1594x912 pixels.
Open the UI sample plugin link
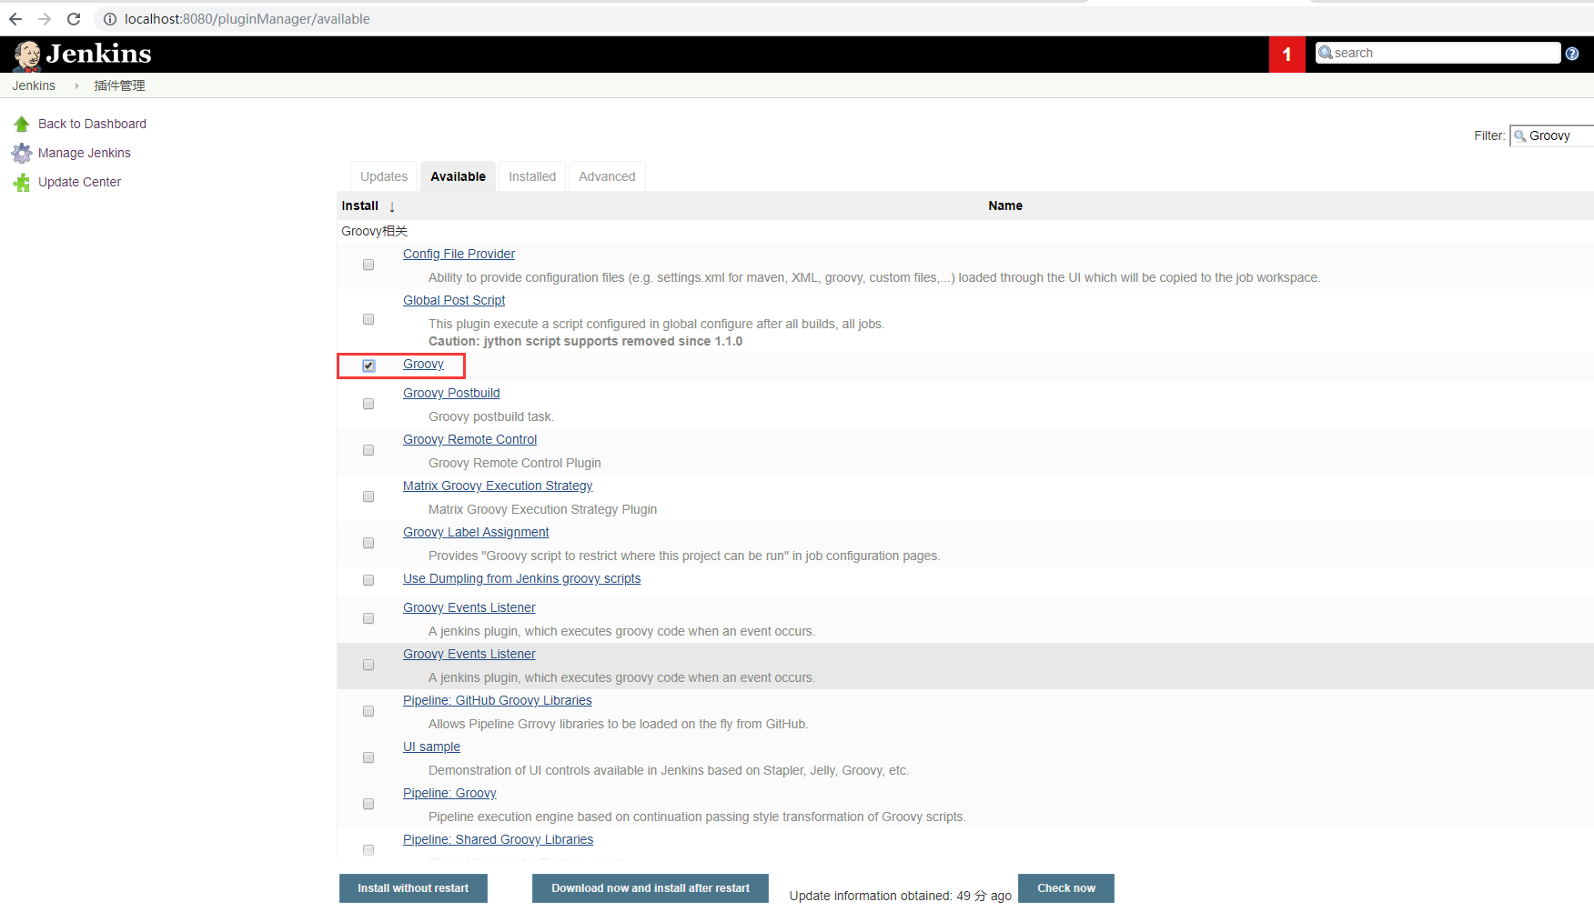pos(431,747)
